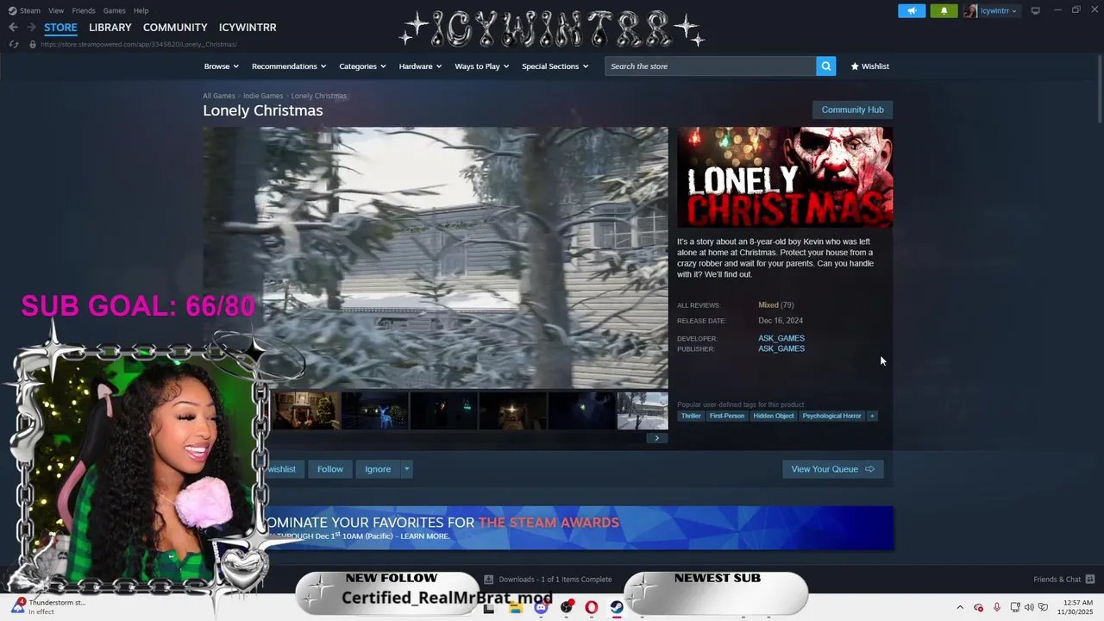The width and height of the screenshot is (1104, 621).
Task: Open Big Picture mode monitor icon
Action: coord(1035,10)
